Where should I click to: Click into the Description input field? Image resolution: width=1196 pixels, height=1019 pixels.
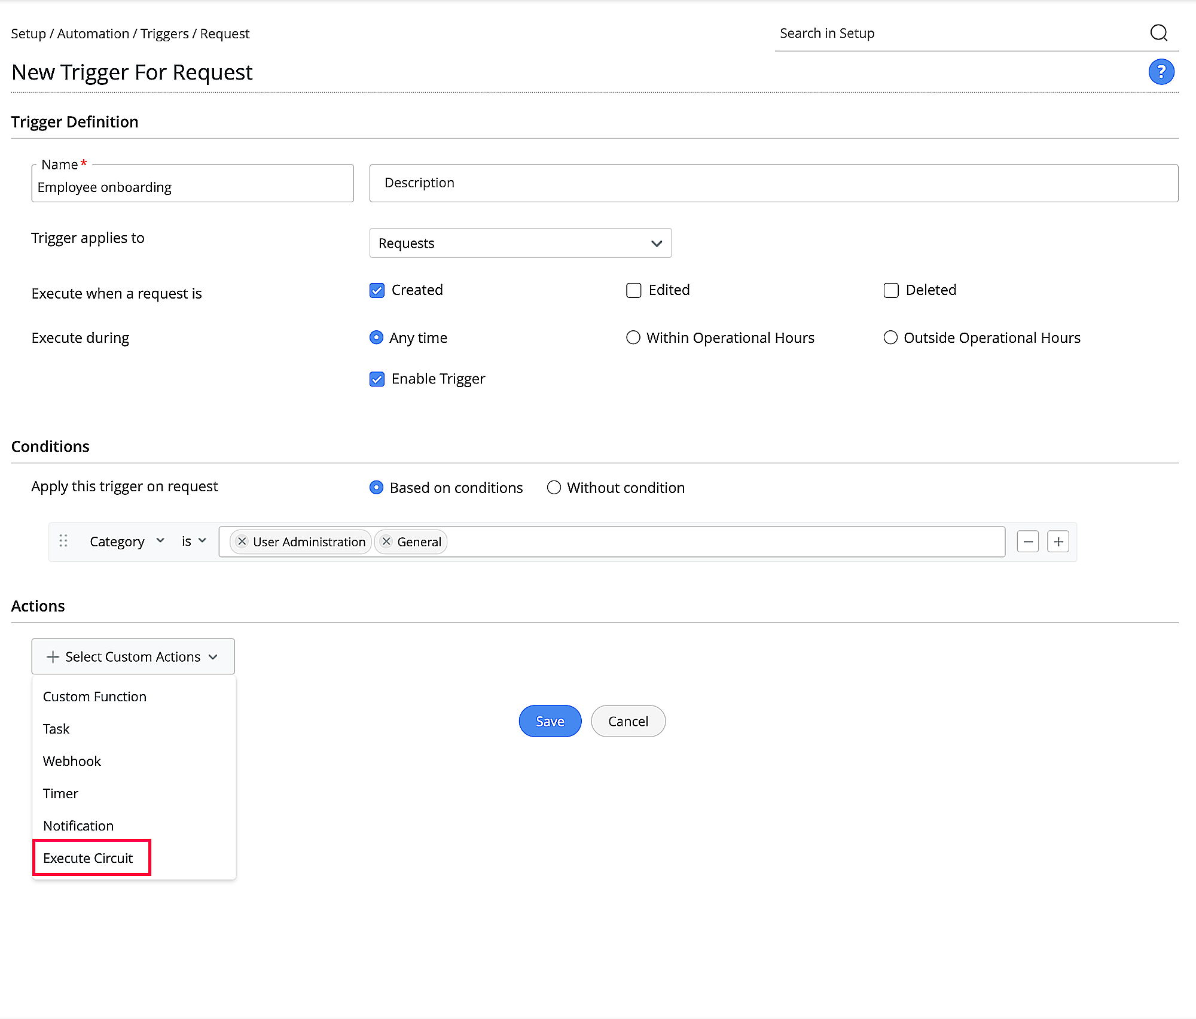(773, 183)
